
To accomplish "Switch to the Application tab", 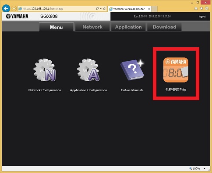I will 128,27.
